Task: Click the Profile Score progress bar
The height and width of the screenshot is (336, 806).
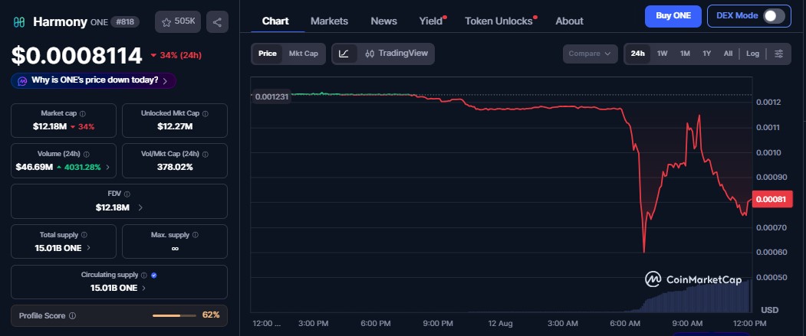Action: point(174,315)
